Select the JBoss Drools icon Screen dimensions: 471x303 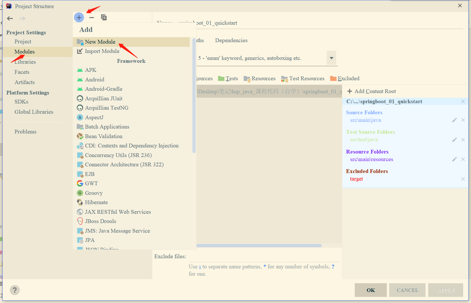coord(80,221)
